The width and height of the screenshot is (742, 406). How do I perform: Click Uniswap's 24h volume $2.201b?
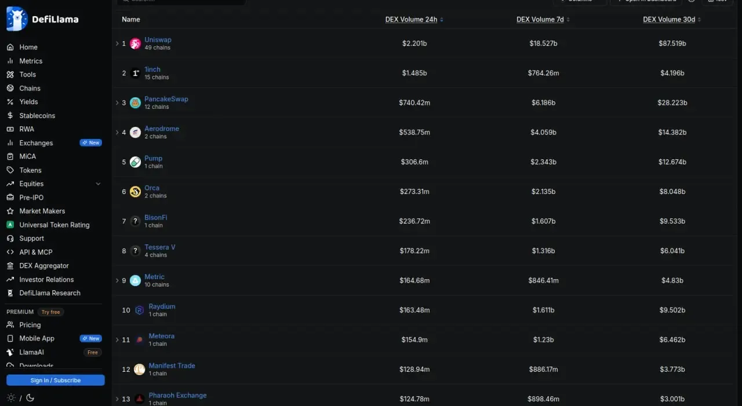414,44
